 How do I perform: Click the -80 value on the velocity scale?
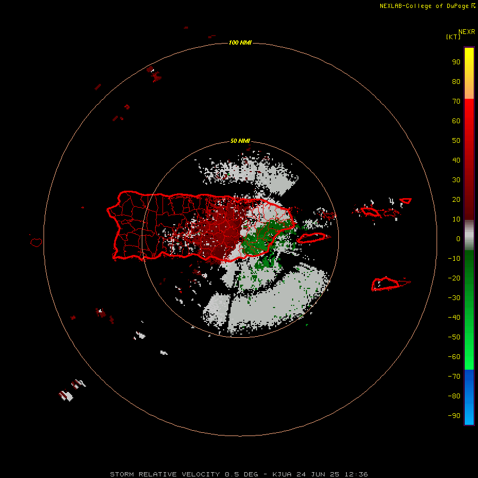[x=454, y=396]
